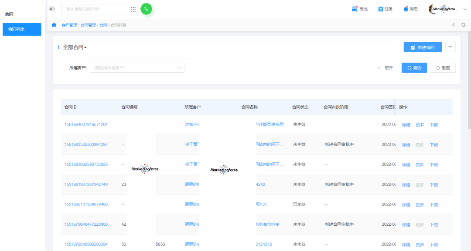Click the back arrow beside the breadcrumb
Screen dimensions: 471x251
coord(454,25)
